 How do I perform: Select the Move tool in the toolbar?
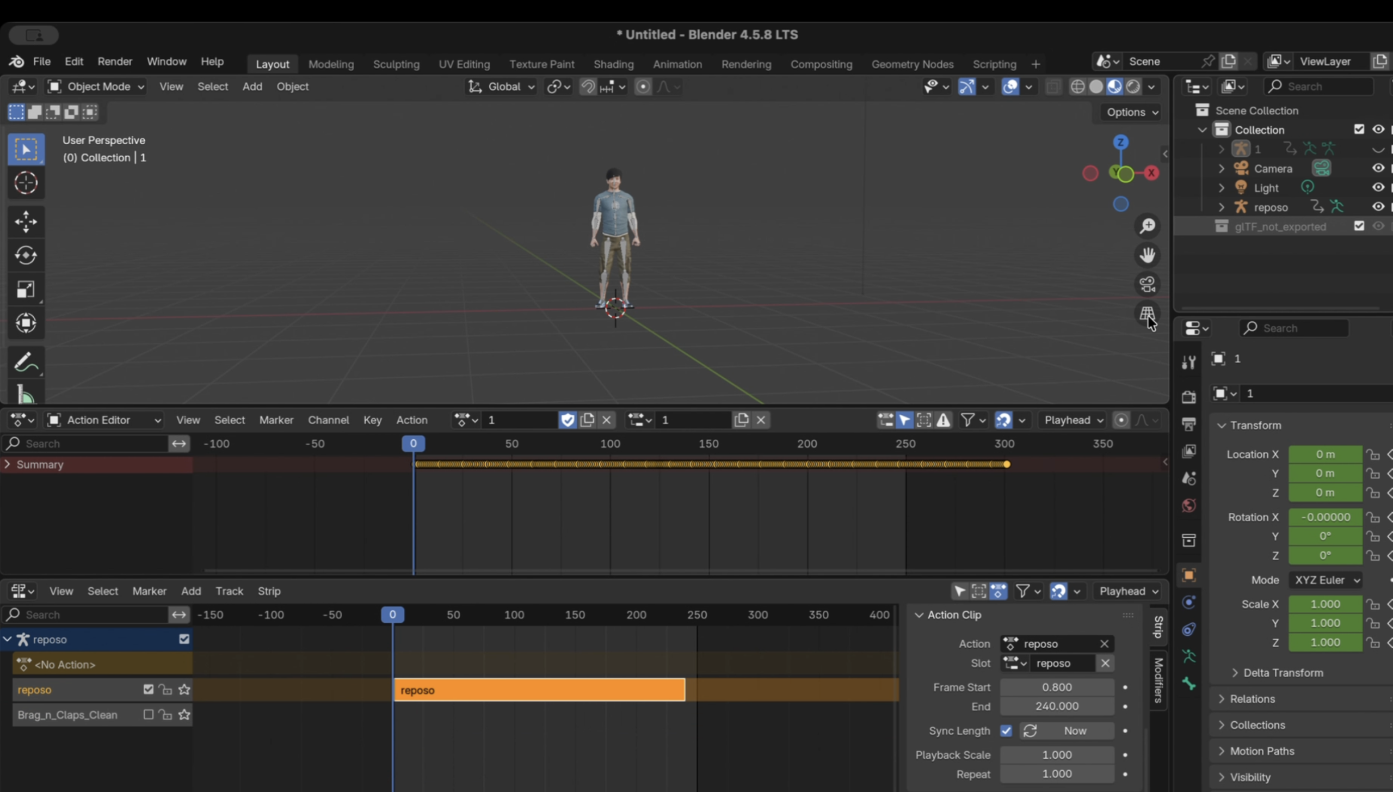[x=26, y=222]
